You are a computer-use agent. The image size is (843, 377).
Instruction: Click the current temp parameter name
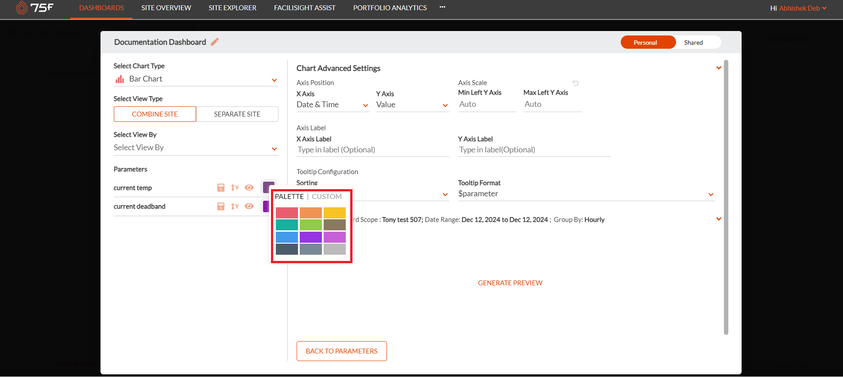point(133,188)
